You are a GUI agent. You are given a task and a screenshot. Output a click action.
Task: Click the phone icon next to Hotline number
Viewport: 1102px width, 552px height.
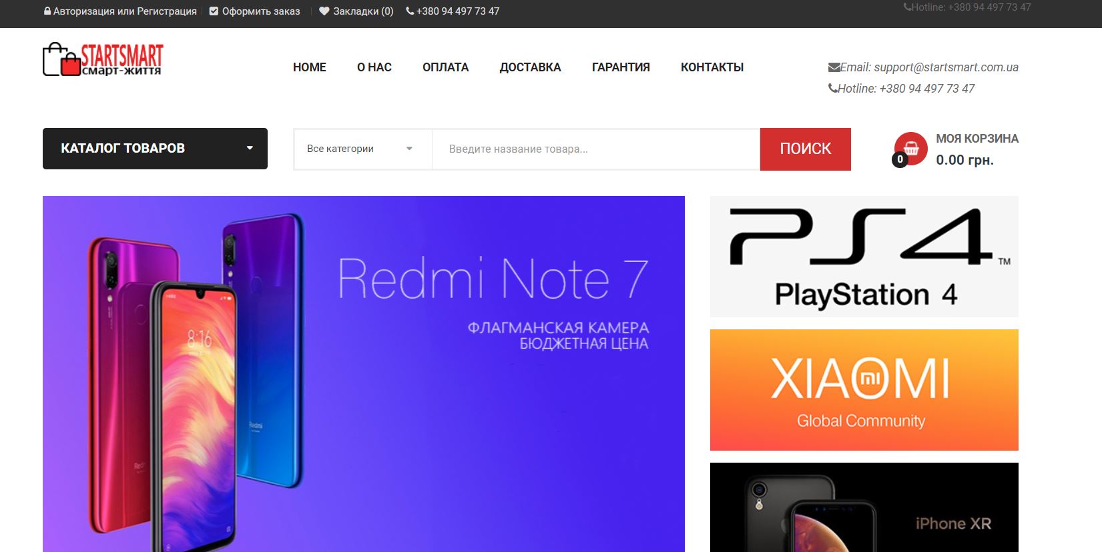(832, 88)
